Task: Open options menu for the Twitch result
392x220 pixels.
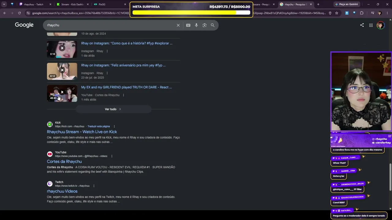Action: coord(94,186)
